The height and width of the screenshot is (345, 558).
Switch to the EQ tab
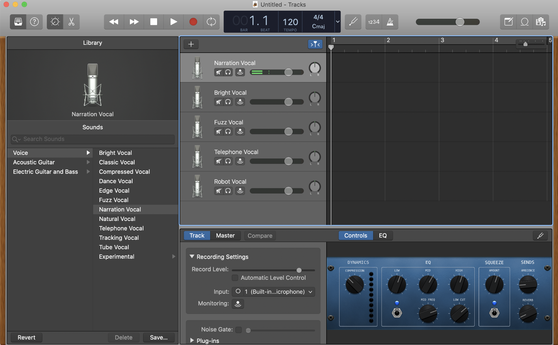pos(383,236)
